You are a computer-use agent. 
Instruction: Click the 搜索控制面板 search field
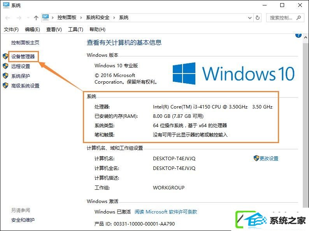282,18
